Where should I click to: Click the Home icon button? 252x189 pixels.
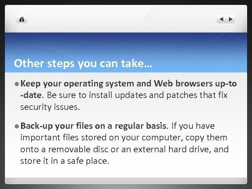(x=21, y=19)
